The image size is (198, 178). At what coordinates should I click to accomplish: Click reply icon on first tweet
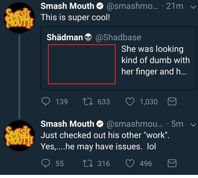tap(46, 102)
